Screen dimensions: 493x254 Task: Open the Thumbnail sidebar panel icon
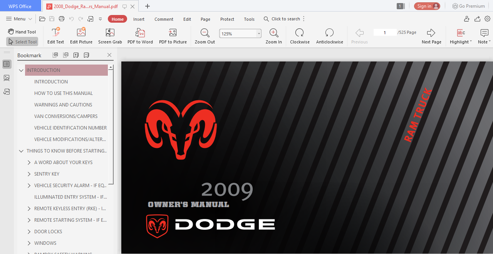7,78
